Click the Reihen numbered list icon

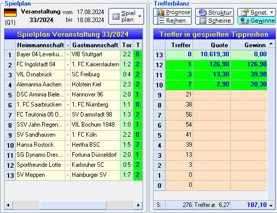[161, 21]
